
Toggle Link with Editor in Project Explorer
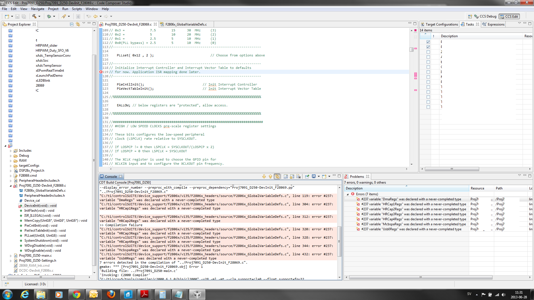point(78,24)
